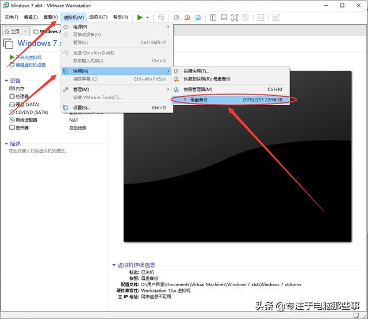Open the 查看(V) menu

click(x=51, y=17)
